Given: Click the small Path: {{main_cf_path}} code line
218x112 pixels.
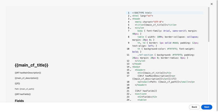Looking at the screenshot, I should pyautogui.click(x=166, y=82).
